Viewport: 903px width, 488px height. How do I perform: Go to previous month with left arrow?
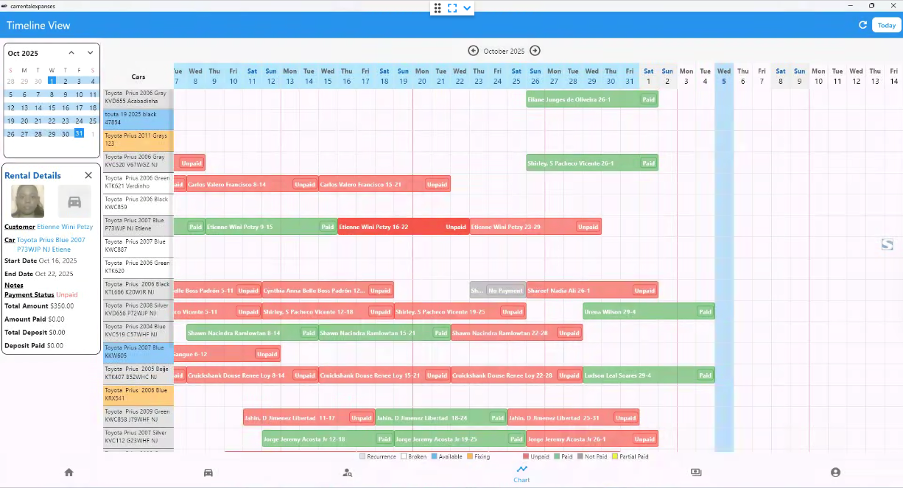[474, 51]
